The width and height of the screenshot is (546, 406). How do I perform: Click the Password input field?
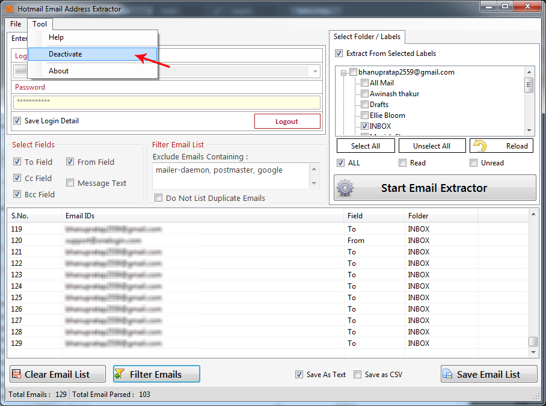tap(167, 102)
